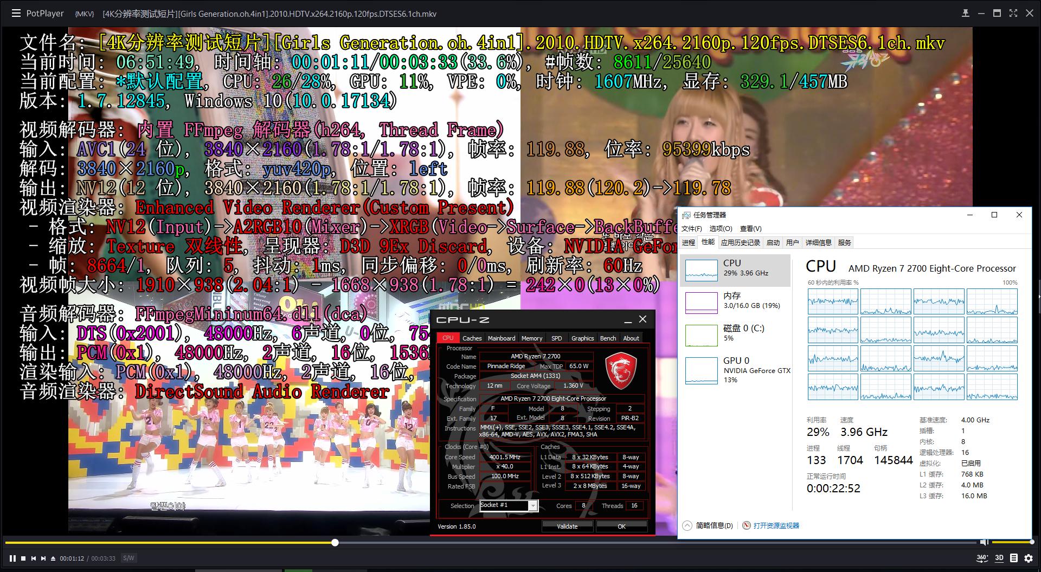The image size is (1041, 572).
Task: Open the CPU tab in CPU-Z
Action: pos(448,338)
